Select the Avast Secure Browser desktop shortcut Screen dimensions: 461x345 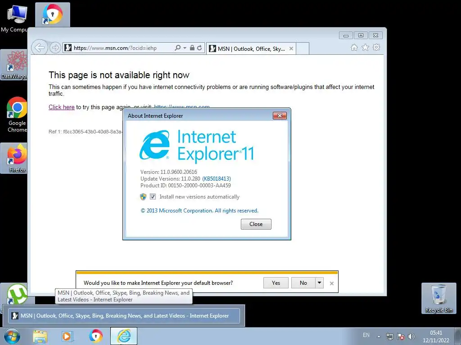click(53, 14)
